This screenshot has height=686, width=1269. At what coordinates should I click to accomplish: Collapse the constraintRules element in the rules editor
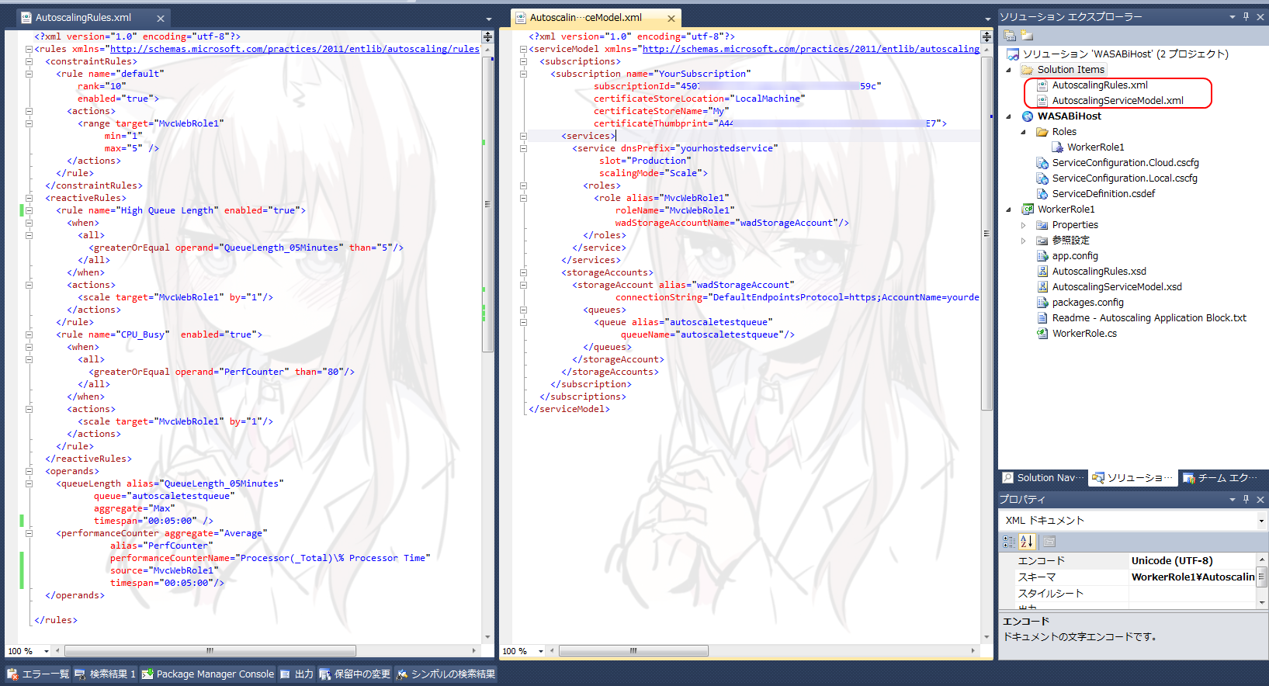tap(29, 61)
